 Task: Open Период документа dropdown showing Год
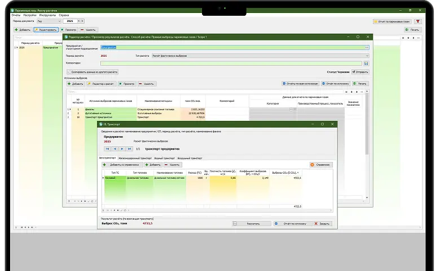[x=47, y=21]
